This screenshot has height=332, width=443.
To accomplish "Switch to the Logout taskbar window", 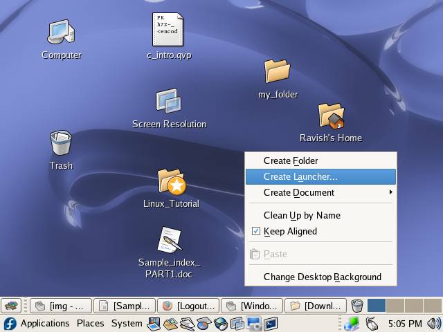I will pyautogui.click(x=188, y=306).
